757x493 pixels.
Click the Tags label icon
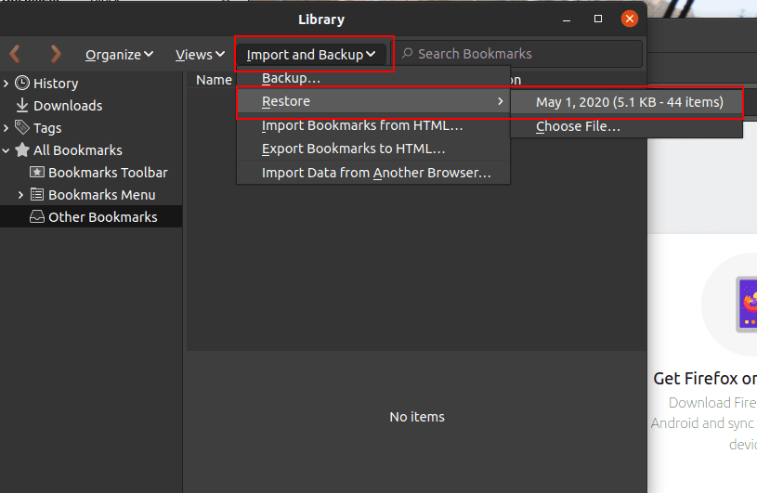click(x=22, y=127)
